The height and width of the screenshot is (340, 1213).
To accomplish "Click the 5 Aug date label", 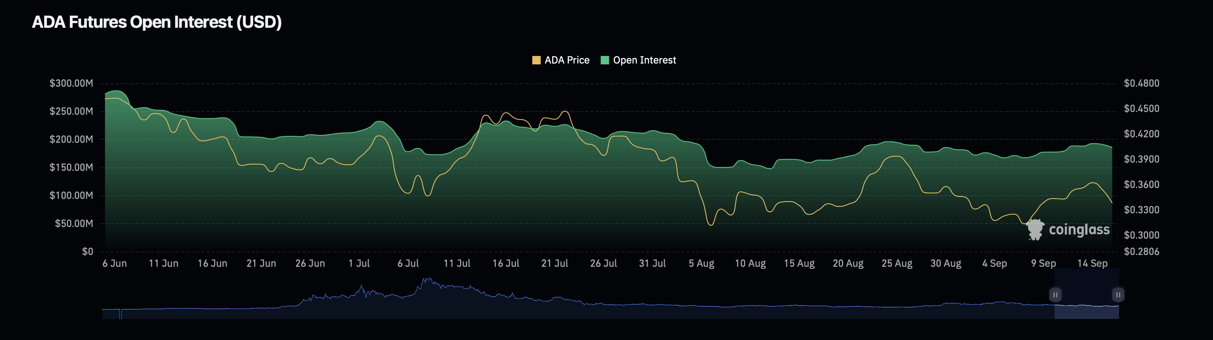I will click(x=701, y=263).
